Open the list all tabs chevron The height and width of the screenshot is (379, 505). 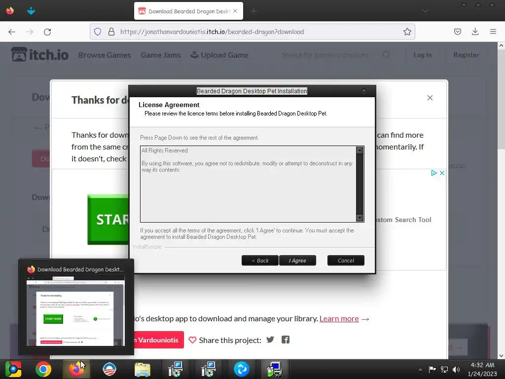click(x=425, y=11)
